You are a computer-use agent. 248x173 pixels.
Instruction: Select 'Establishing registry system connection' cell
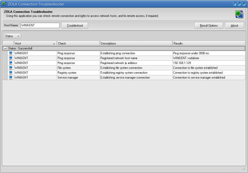coord(136,73)
